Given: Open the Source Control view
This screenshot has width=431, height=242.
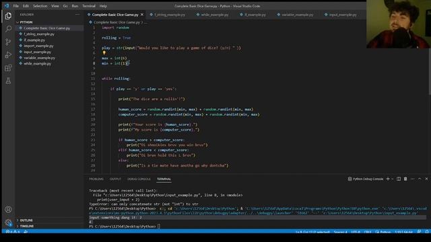Looking at the screenshot, I should pyautogui.click(x=8, y=42).
